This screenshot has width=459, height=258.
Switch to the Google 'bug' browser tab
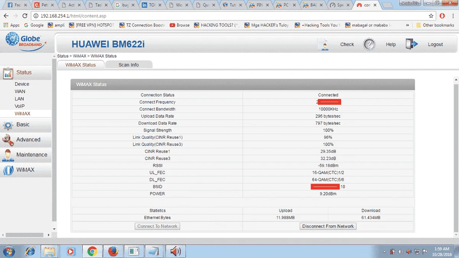(124, 5)
